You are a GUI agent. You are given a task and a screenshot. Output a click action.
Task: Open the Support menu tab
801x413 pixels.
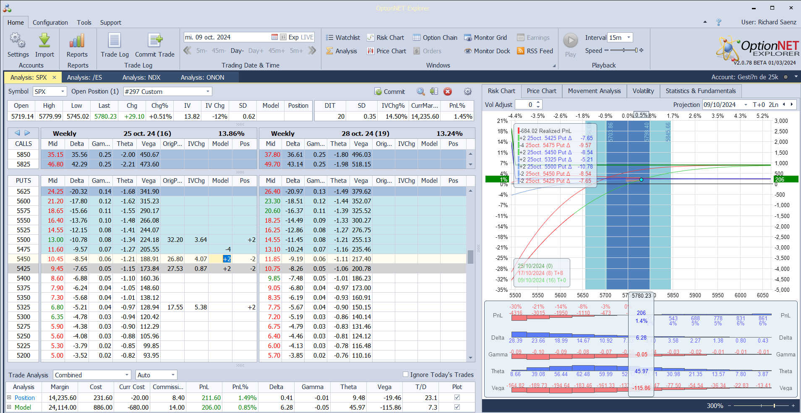click(111, 22)
